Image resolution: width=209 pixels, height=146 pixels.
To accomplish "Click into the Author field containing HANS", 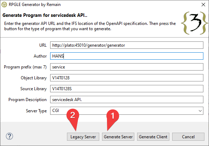I will (x=127, y=56).
